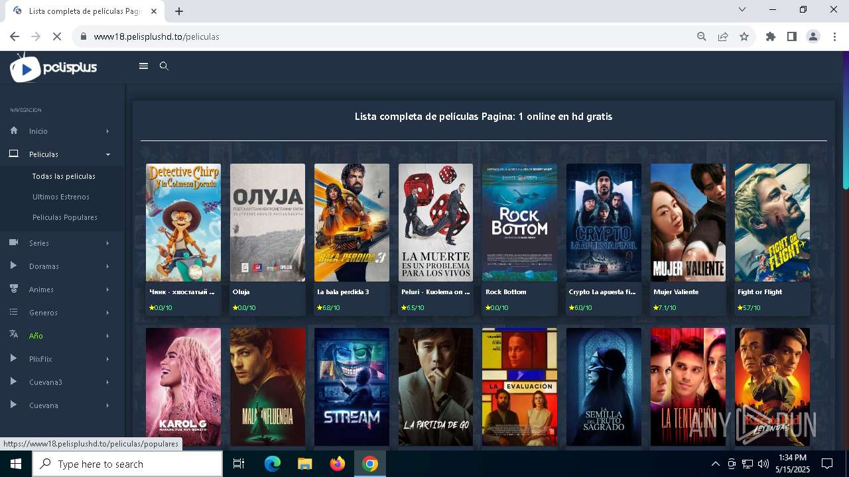Open the Windows Start menu
Screen dimensions: 849x477
tap(16, 464)
